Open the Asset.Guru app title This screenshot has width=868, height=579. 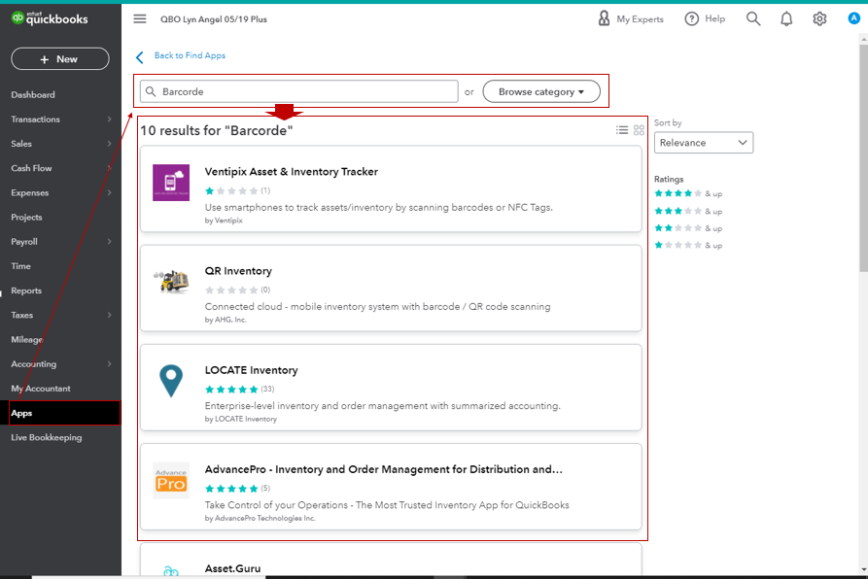(x=232, y=568)
